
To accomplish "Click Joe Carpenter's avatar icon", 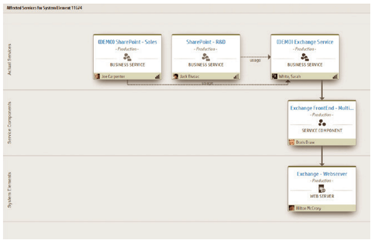I will 97,76.
